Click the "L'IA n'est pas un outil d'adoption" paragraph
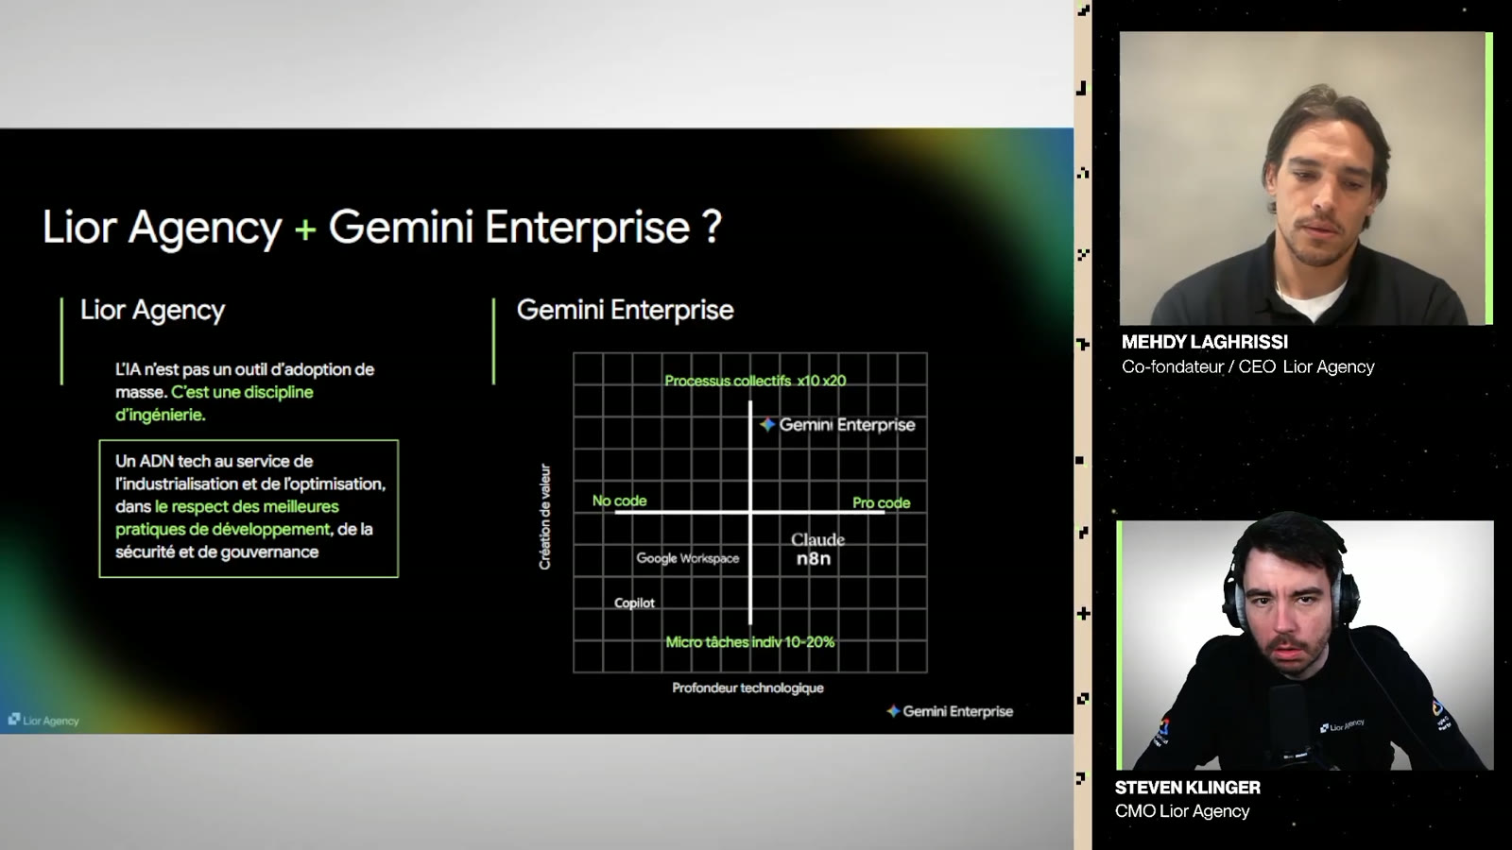This screenshot has width=1512, height=850. pos(245,392)
